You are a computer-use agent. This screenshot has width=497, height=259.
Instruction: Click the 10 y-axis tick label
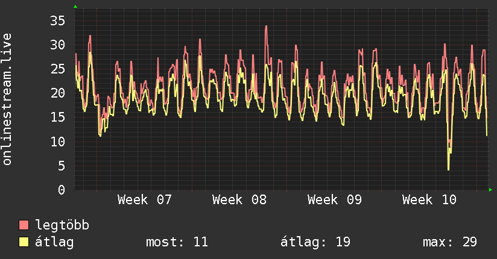[x=58, y=142]
